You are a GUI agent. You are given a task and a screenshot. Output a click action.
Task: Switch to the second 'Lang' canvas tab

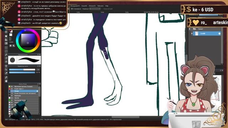pyautogui.click(x=102, y=12)
